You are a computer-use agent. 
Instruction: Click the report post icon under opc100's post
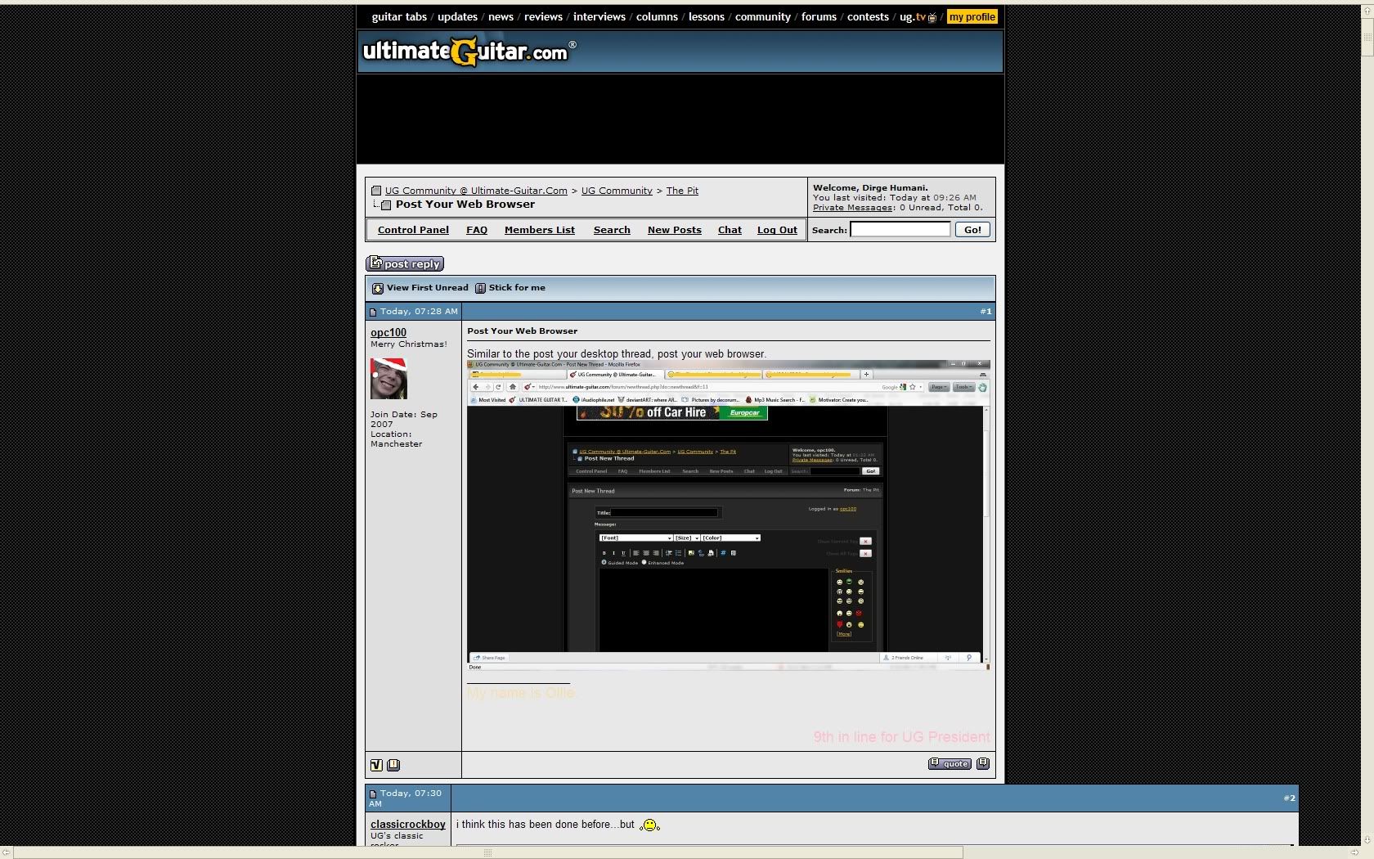tap(393, 765)
